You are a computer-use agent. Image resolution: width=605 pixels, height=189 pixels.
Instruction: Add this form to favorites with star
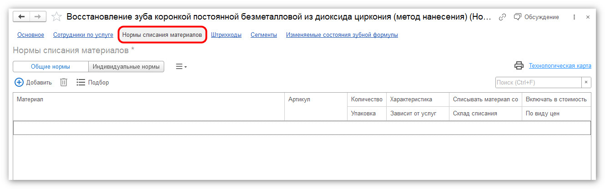pos(56,17)
